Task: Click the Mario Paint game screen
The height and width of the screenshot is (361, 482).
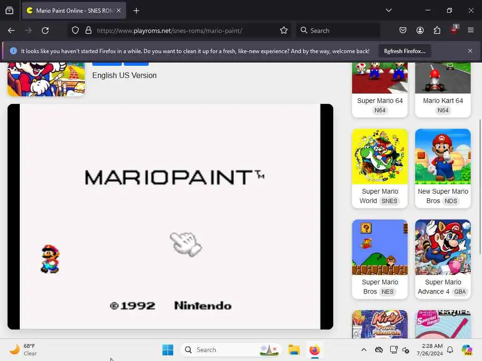Action: coord(170,216)
